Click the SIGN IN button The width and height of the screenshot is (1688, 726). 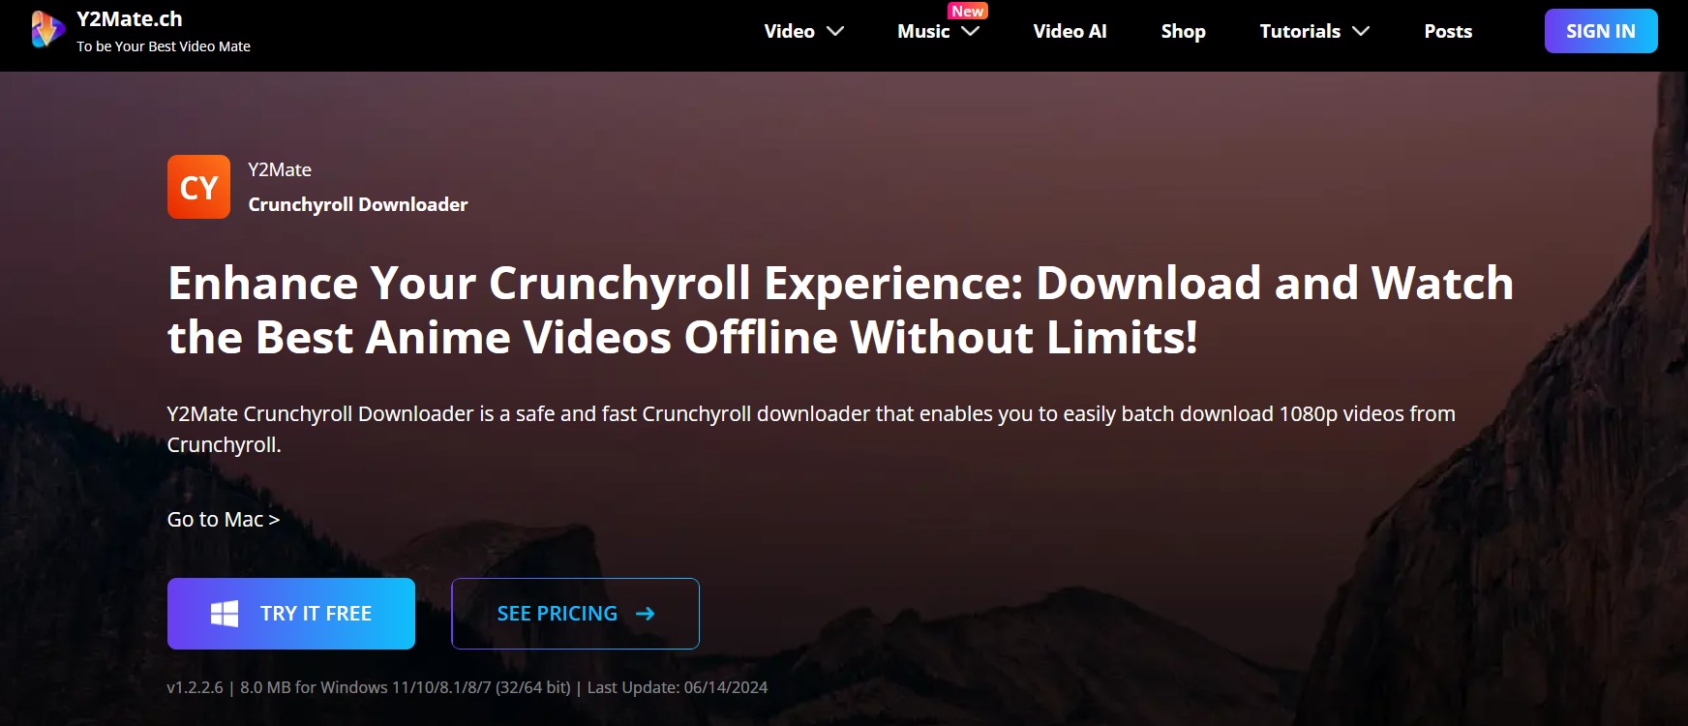point(1601,31)
